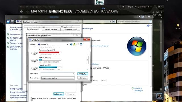Open the Steam inbox envelope icon
The image size is (182, 102).
(x=123, y=7)
